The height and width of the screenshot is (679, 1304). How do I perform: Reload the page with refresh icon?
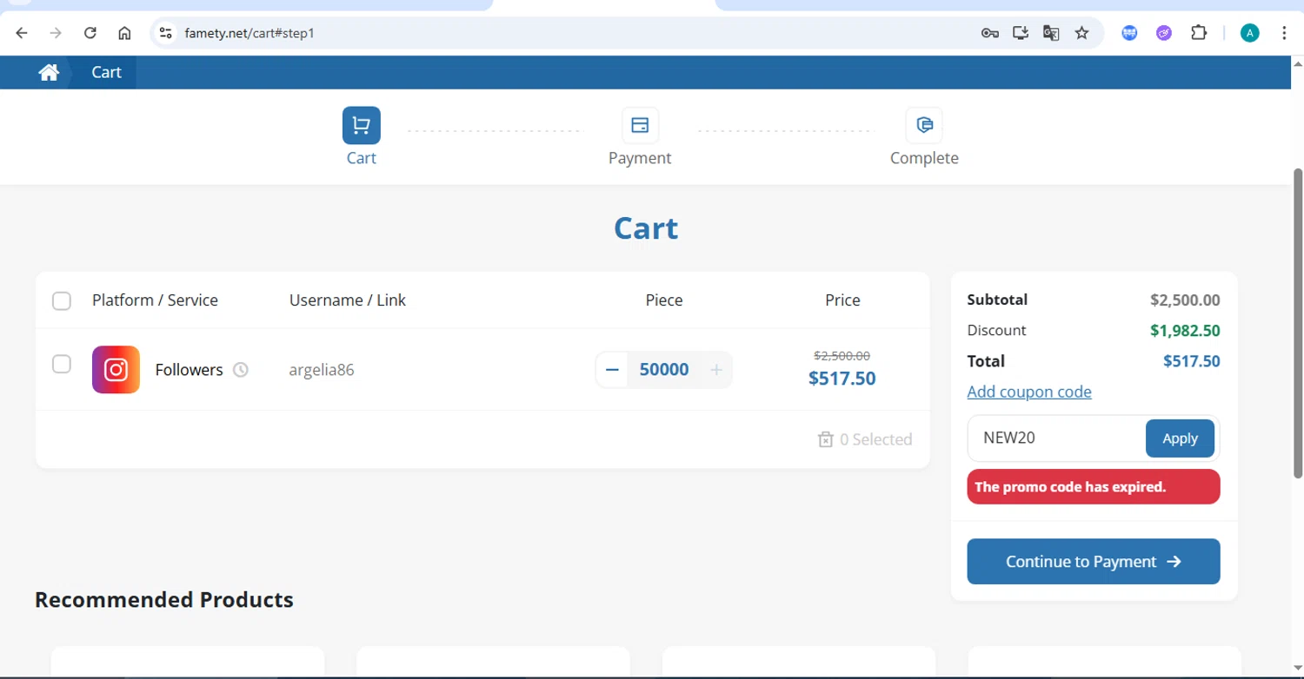point(90,33)
